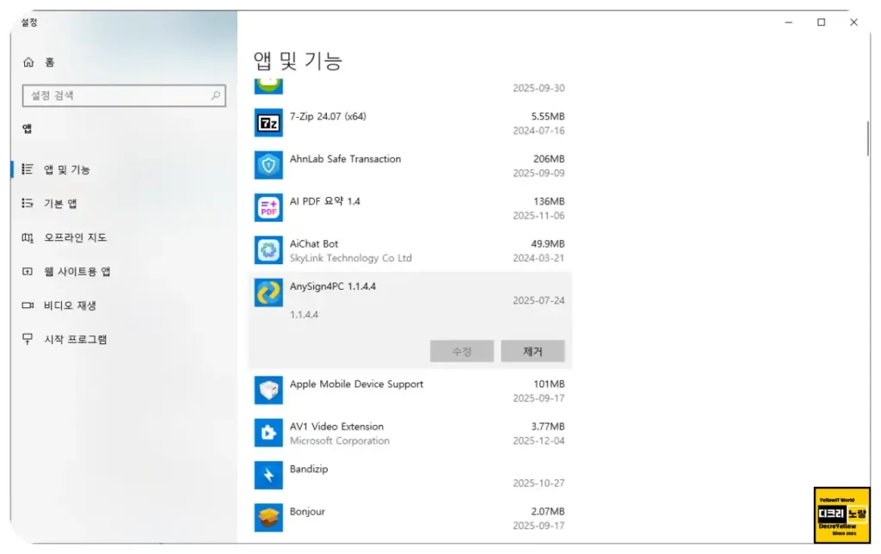
Task: Maximize the 설정 window
Action: pyautogui.click(x=821, y=22)
